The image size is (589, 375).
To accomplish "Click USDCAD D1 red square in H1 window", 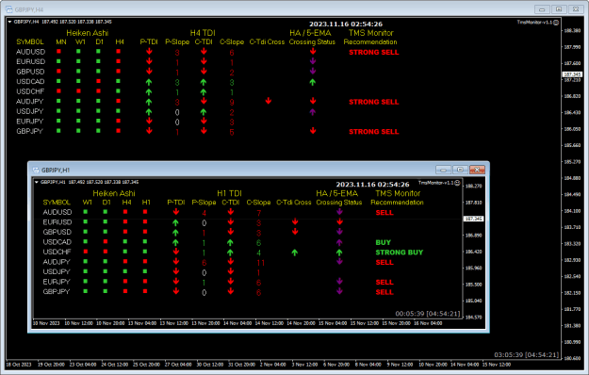I will point(106,241).
